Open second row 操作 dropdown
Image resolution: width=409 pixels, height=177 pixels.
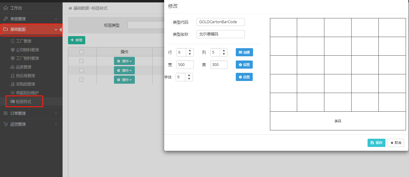[x=124, y=70]
